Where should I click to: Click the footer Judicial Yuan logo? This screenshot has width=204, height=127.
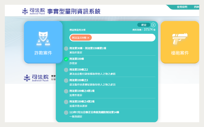tap(36, 78)
